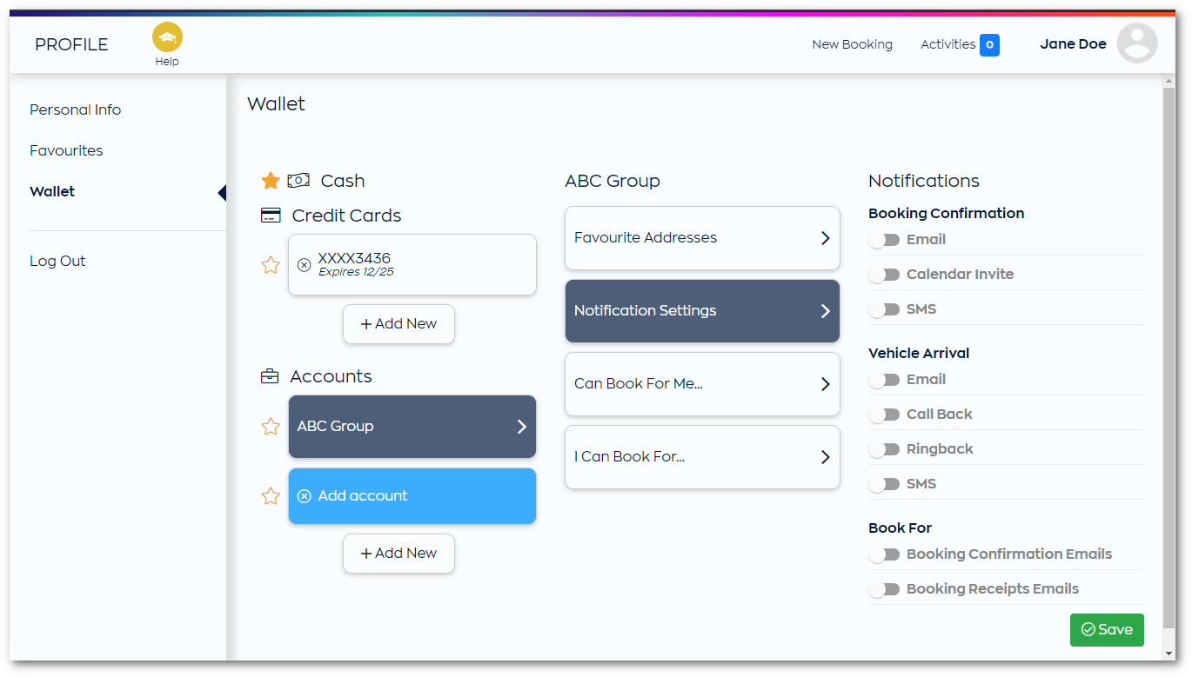1192x677 pixels.
Task: Click the Notifications heading
Action: 924,181
